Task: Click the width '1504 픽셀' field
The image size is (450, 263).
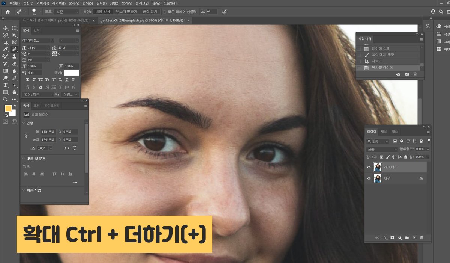Action: pos(48,132)
